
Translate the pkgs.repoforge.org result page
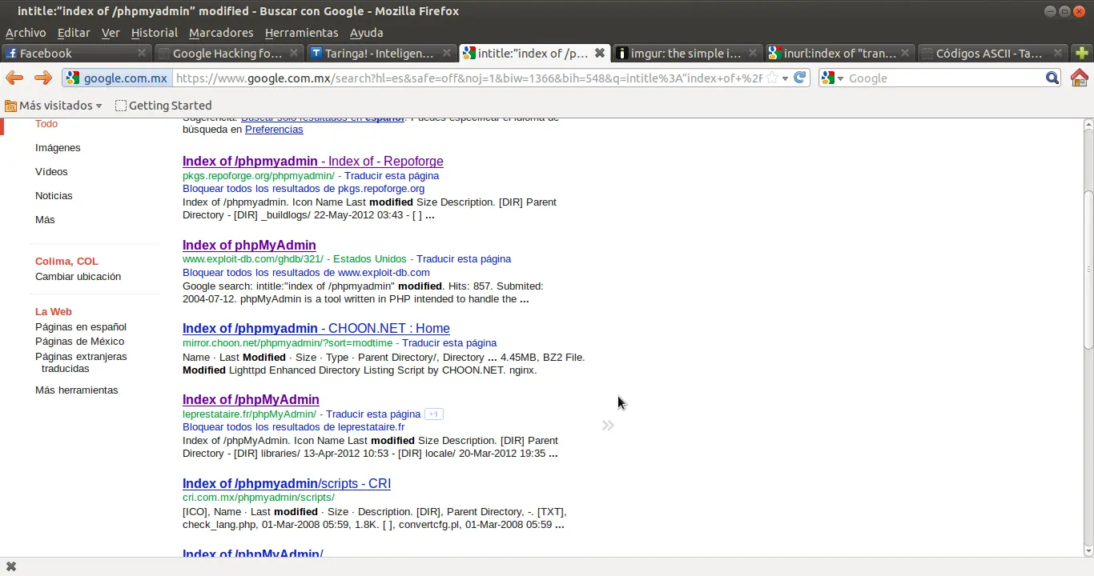tap(392, 176)
